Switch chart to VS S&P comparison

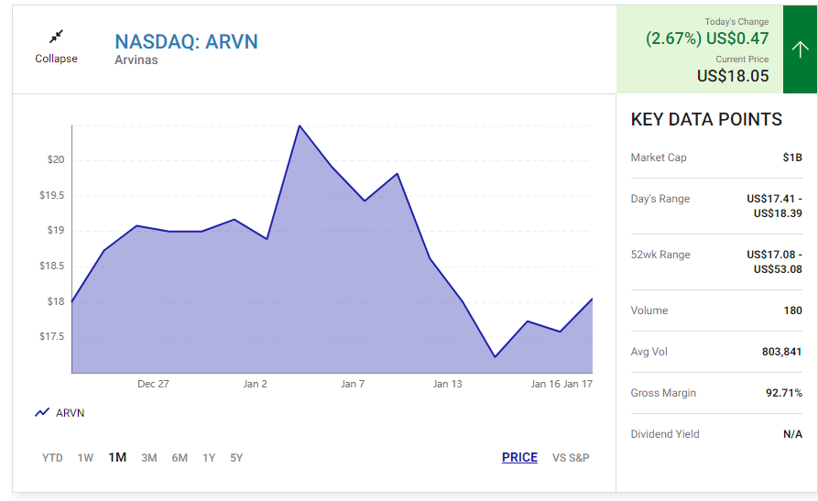(571, 458)
